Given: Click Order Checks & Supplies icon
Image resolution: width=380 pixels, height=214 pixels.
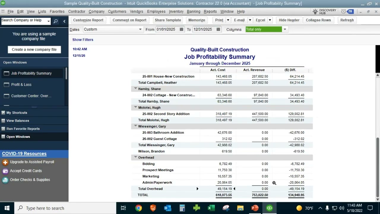Looking at the screenshot, I should coord(5,180).
